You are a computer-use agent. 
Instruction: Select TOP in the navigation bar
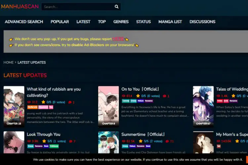point(102,22)
